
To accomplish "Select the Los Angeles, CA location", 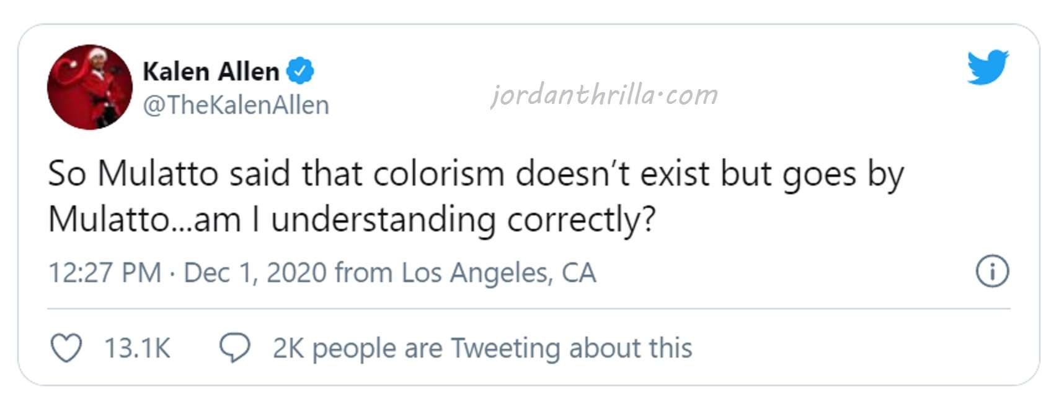I will (x=498, y=273).
